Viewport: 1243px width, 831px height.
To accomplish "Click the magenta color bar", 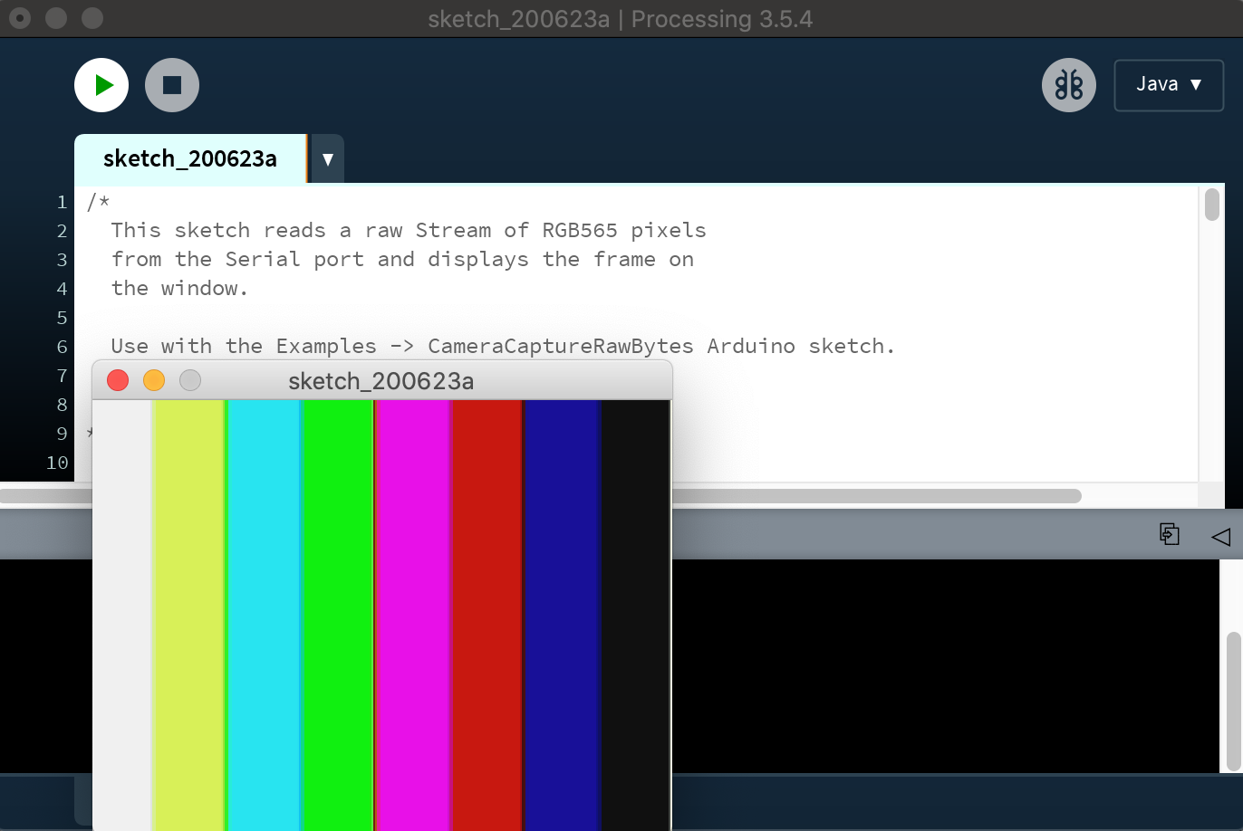I will tap(412, 616).
